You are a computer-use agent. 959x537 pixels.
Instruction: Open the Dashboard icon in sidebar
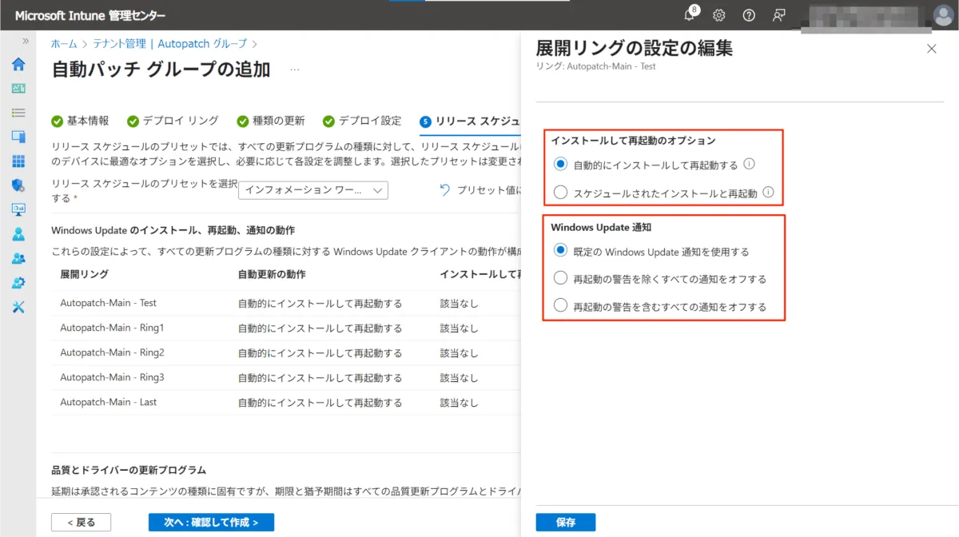(18, 89)
